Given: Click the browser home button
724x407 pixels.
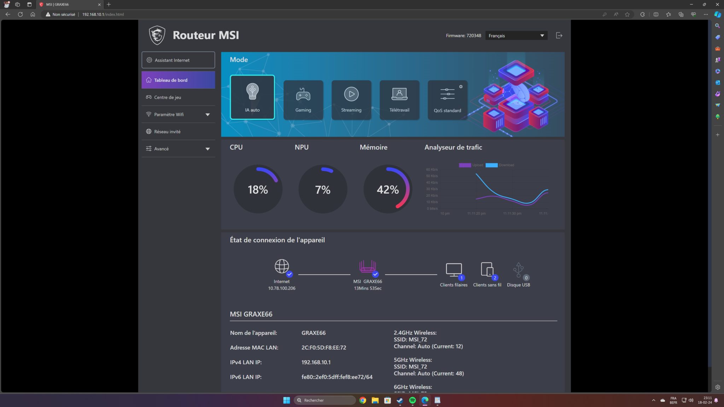Looking at the screenshot, I should click(x=33, y=14).
